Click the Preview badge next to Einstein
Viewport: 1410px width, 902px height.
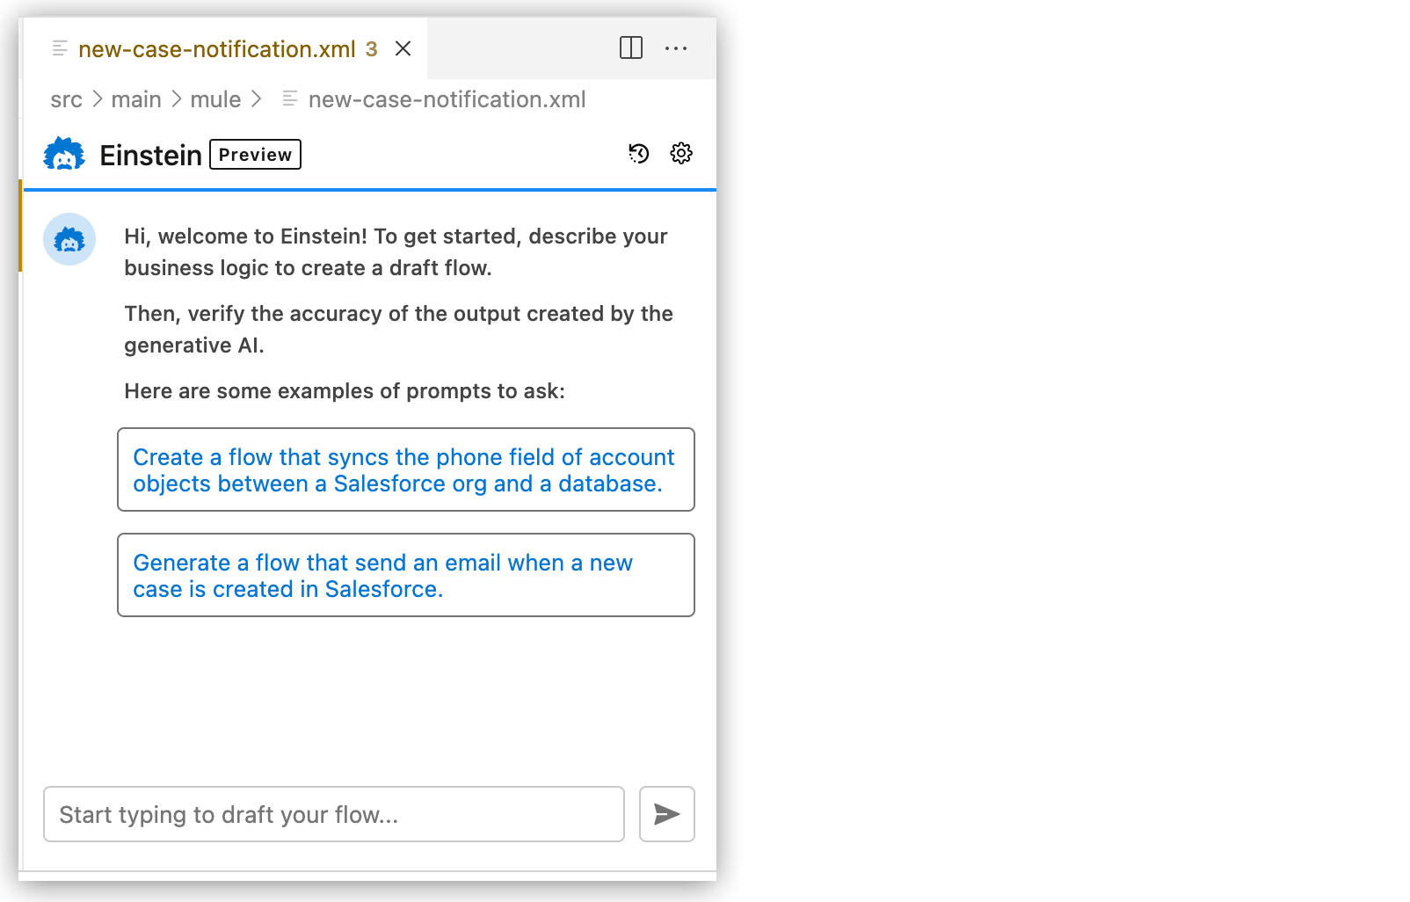click(256, 155)
